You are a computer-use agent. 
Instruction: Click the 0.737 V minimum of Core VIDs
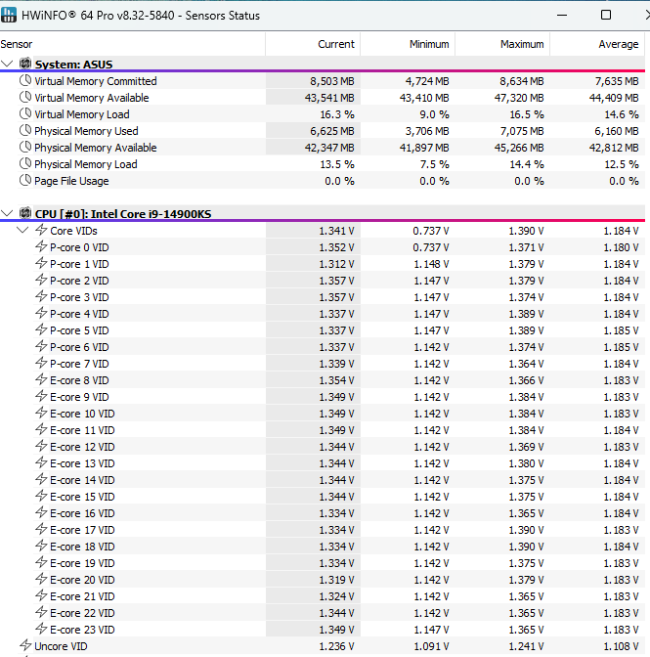[431, 231]
